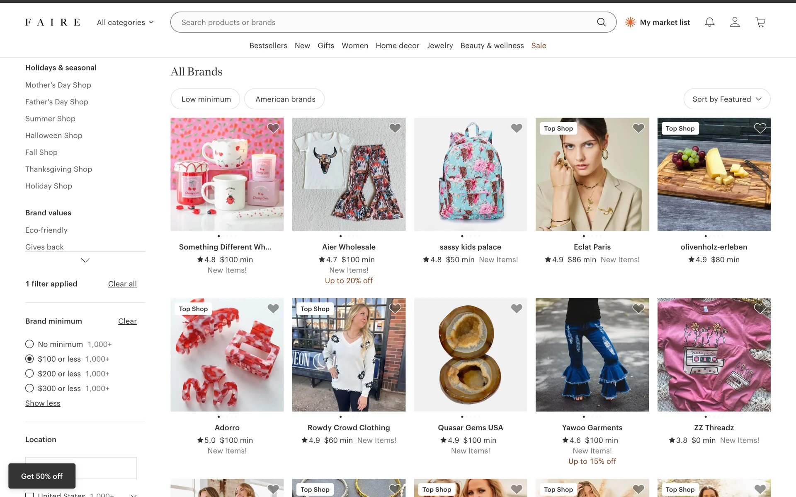Open the account profile icon
796x497 pixels.
735,22
